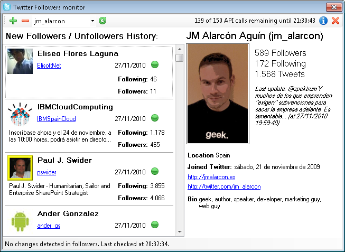Image resolution: width=345 pixels, height=252 pixels.
Task: Click the 27/11/2010 date in pswider entry
Action: pyautogui.click(x=130, y=172)
